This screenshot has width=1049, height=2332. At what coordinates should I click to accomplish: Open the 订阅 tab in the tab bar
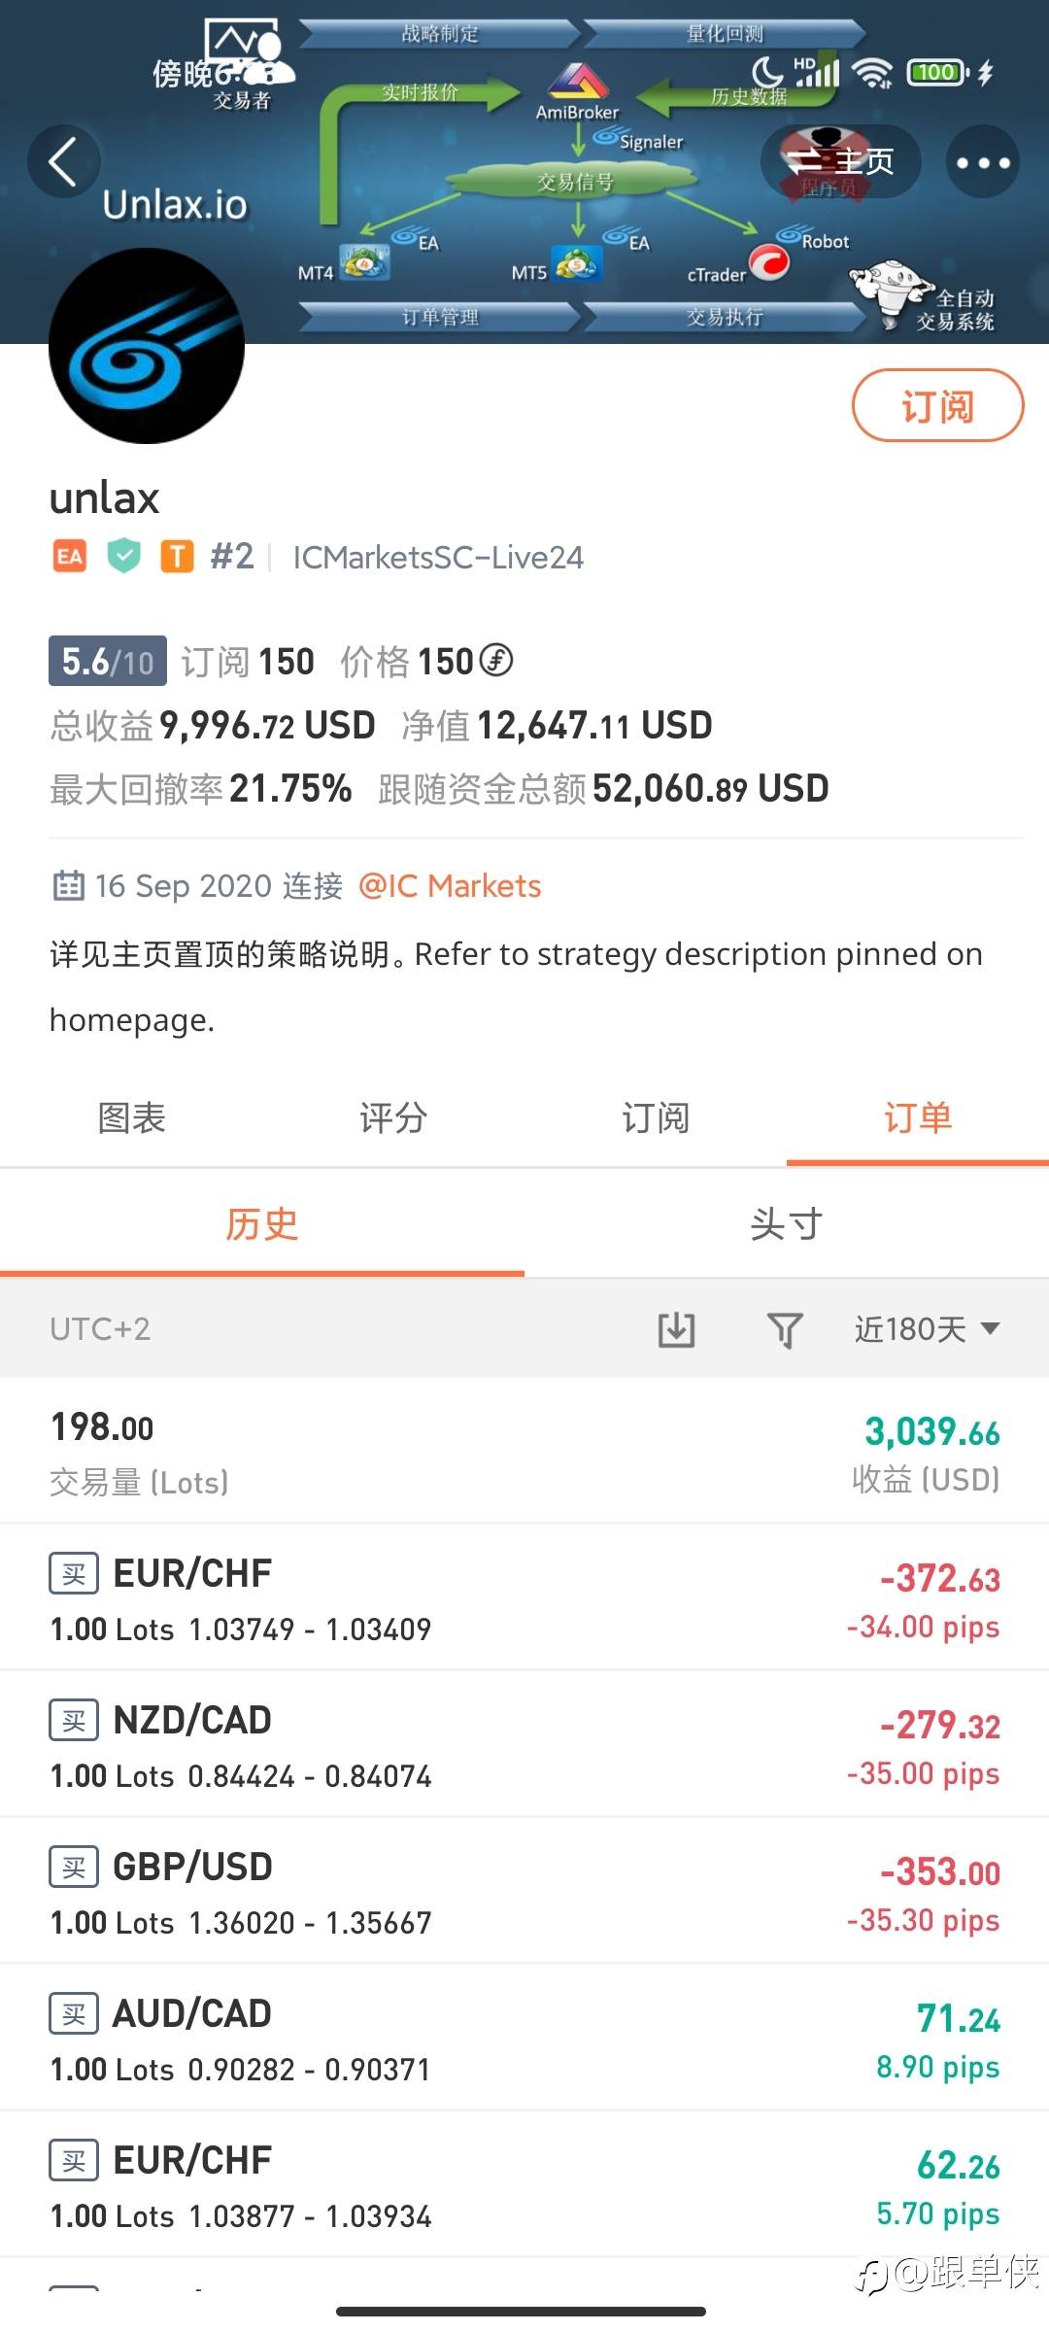(656, 1118)
